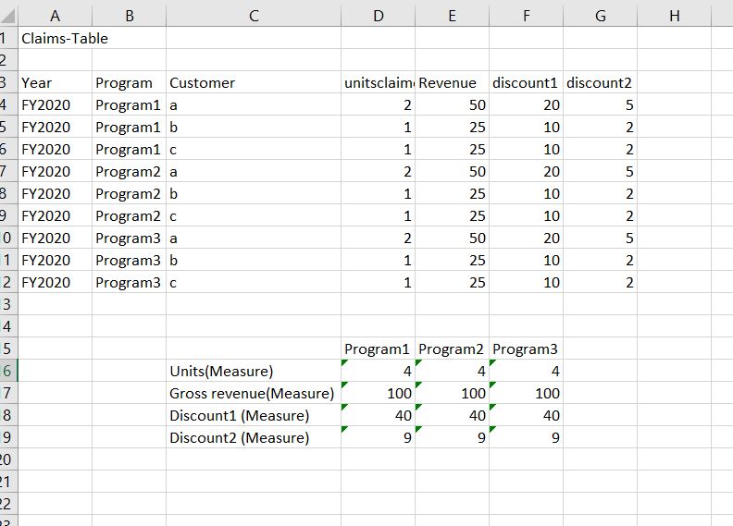733x526 pixels.
Task: Select Gross revenue 100 under Program2
Action: pyautogui.click(x=452, y=393)
